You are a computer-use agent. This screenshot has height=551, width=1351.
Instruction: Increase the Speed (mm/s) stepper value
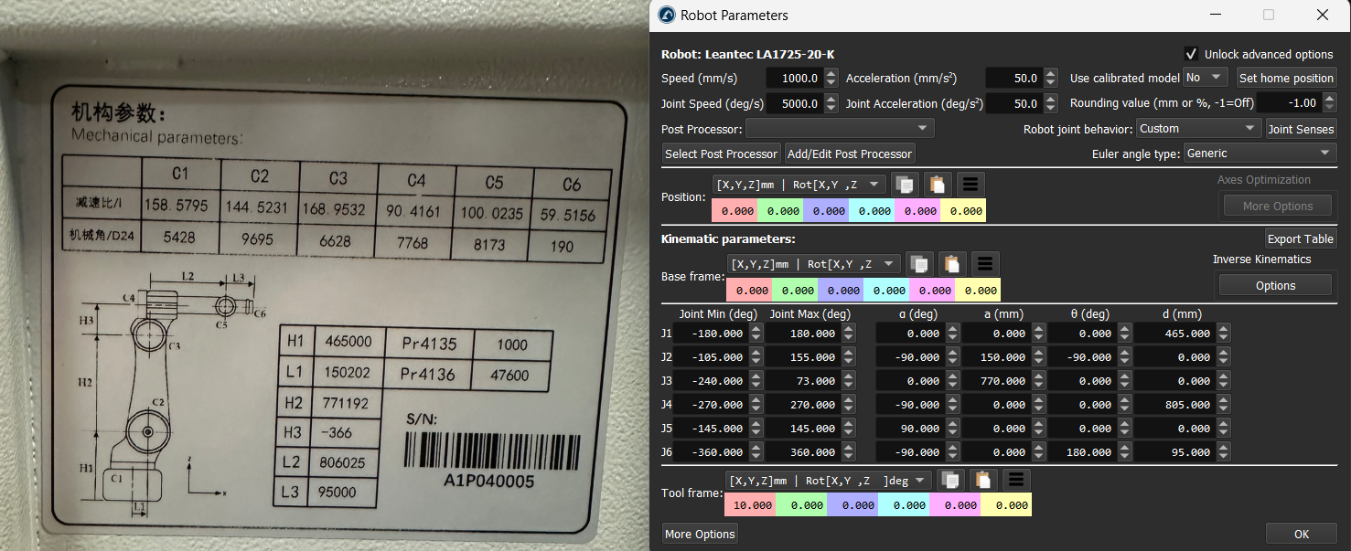(831, 74)
